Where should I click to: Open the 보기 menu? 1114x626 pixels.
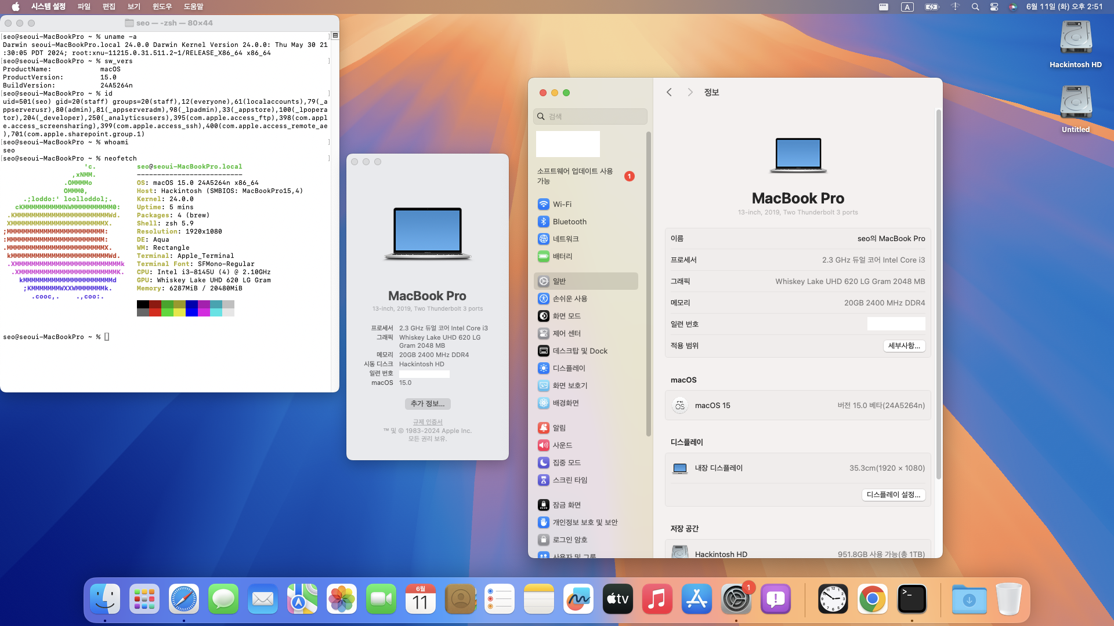(x=134, y=7)
